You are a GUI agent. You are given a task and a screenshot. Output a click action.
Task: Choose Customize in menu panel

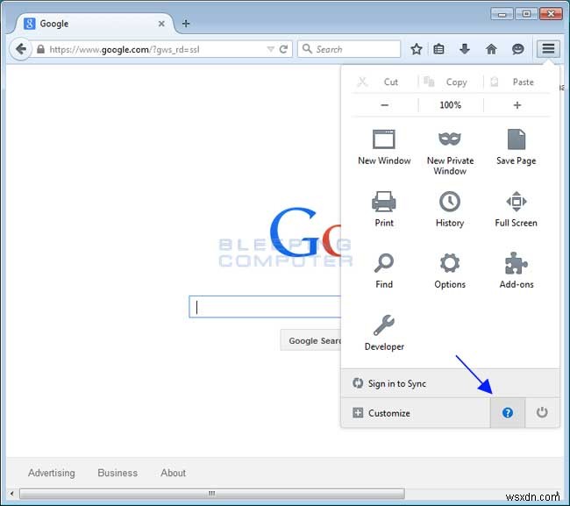[x=416, y=413]
